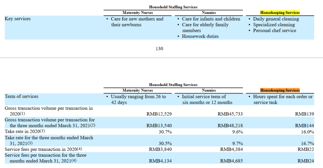Image resolution: width=323 pixels, height=168 pixels.
Task: Select the Specialized cleaning bullet
Action: 274,25
